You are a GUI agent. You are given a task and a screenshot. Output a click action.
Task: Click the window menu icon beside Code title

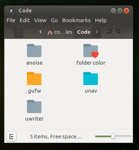pyautogui.click(x=11, y=11)
